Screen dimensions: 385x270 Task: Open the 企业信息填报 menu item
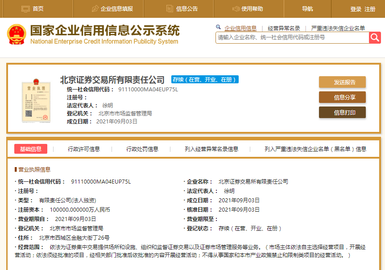pos(116,9)
